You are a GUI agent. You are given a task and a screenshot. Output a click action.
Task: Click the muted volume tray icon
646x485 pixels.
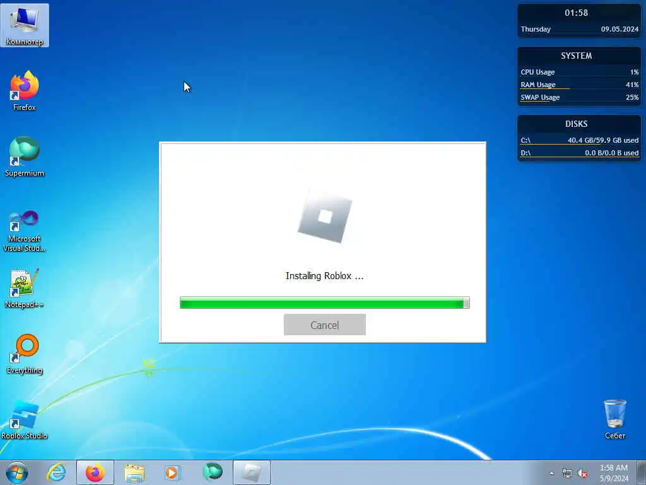click(582, 474)
